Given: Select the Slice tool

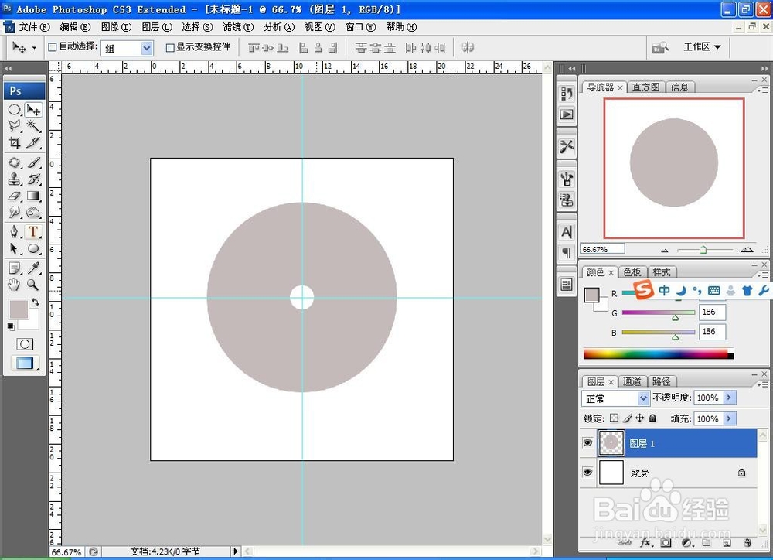Looking at the screenshot, I should (33, 142).
